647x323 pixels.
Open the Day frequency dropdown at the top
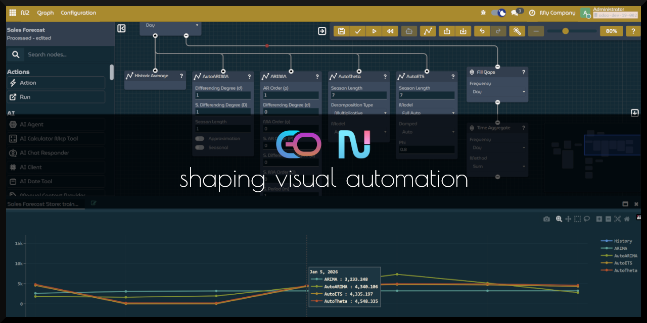170,24
